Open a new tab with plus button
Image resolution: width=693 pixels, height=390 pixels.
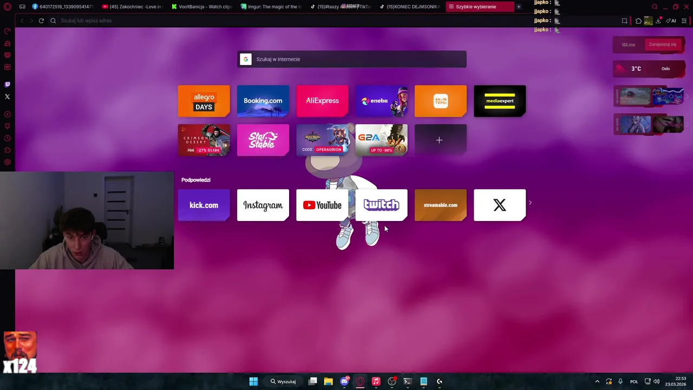(519, 6)
